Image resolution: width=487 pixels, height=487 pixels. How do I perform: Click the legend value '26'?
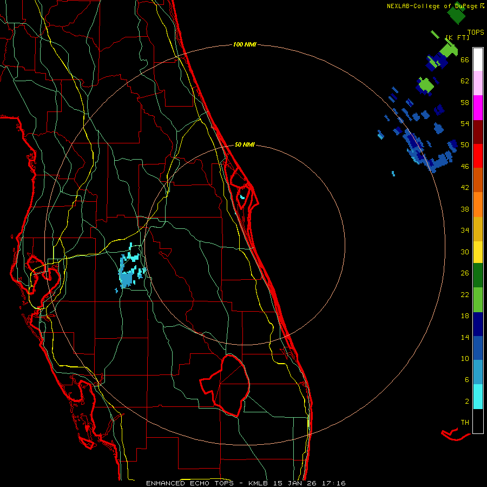point(465,273)
